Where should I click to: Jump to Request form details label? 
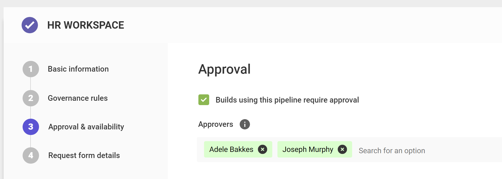click(84, 155)
